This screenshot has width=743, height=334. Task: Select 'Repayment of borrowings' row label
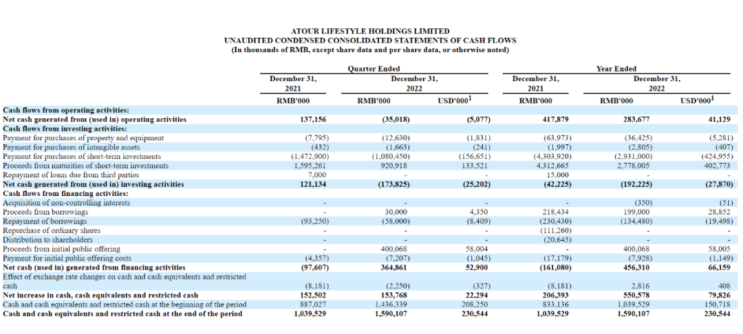pos(45,221)
